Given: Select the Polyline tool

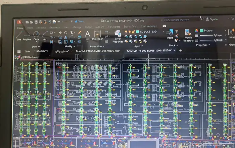Looking at the screenshot, I should point(27,35).
